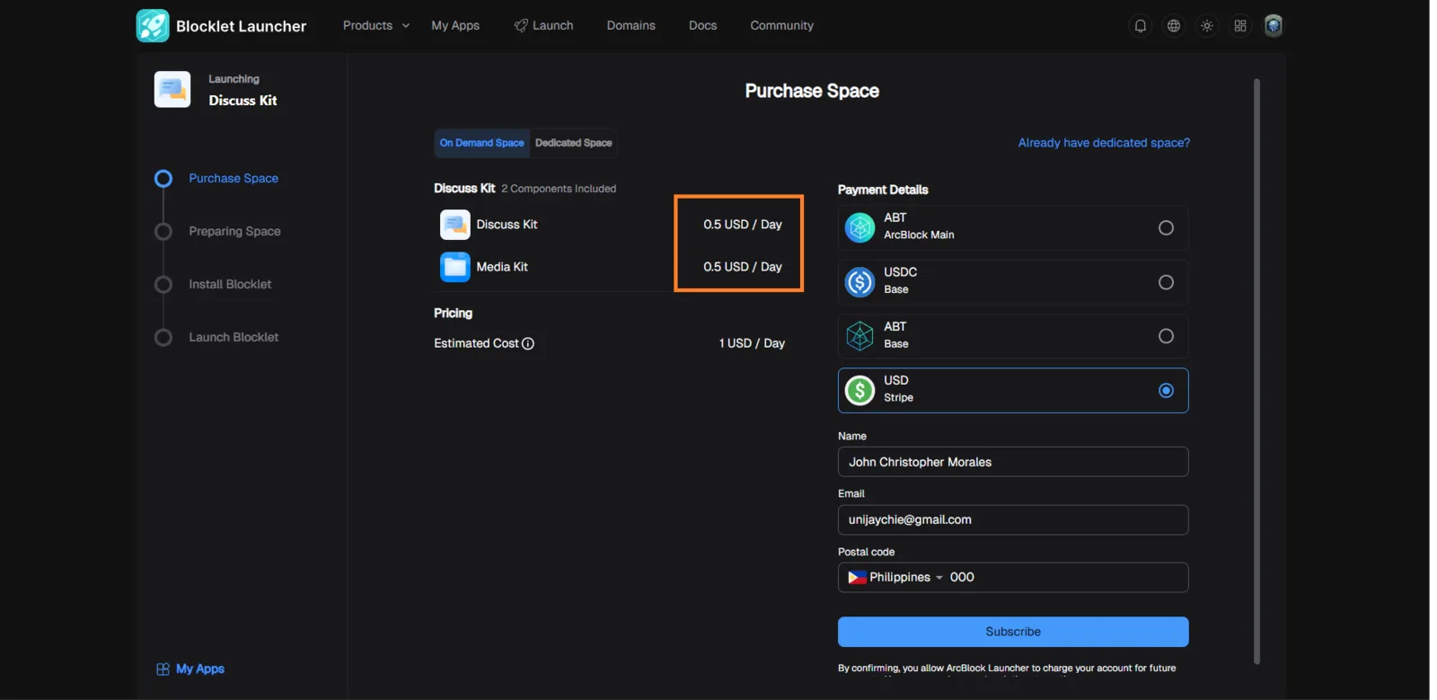Click the Blocklet Launcher title text
1437x700 pixels.
241,27
